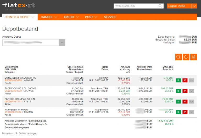Open the KREDIT menu
Image resolution: width=201 pixels, height=138 pixels.
pos(71,17)
